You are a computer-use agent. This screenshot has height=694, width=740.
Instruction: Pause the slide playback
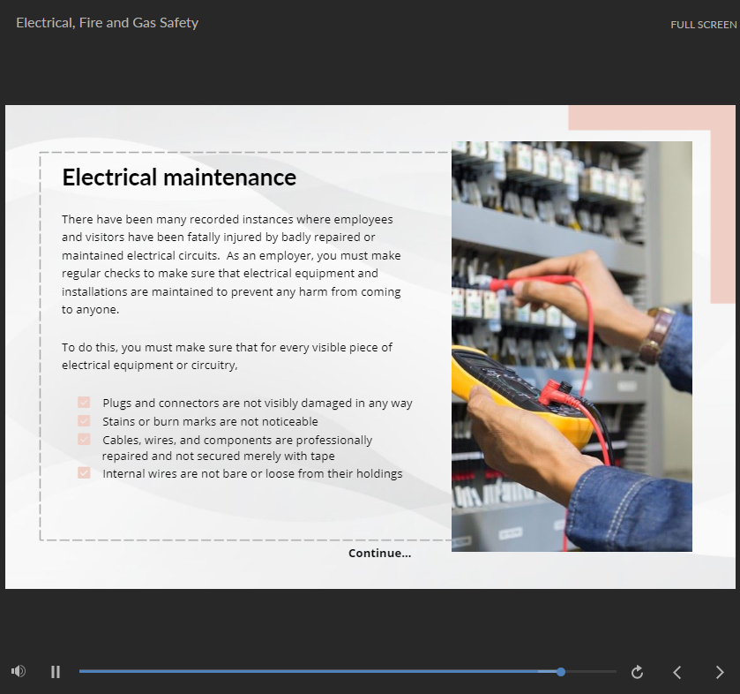(x=56, y=672)
